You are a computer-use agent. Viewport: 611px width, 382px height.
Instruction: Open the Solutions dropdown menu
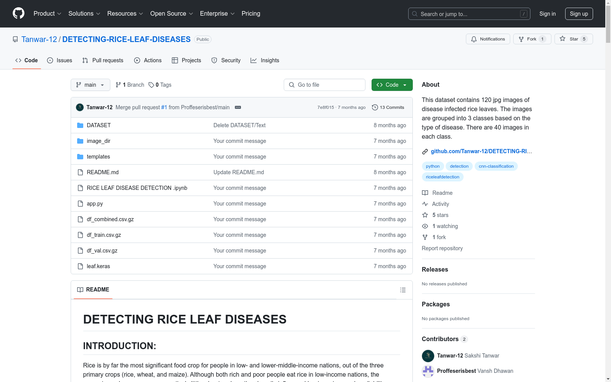(x=84, y=13)
